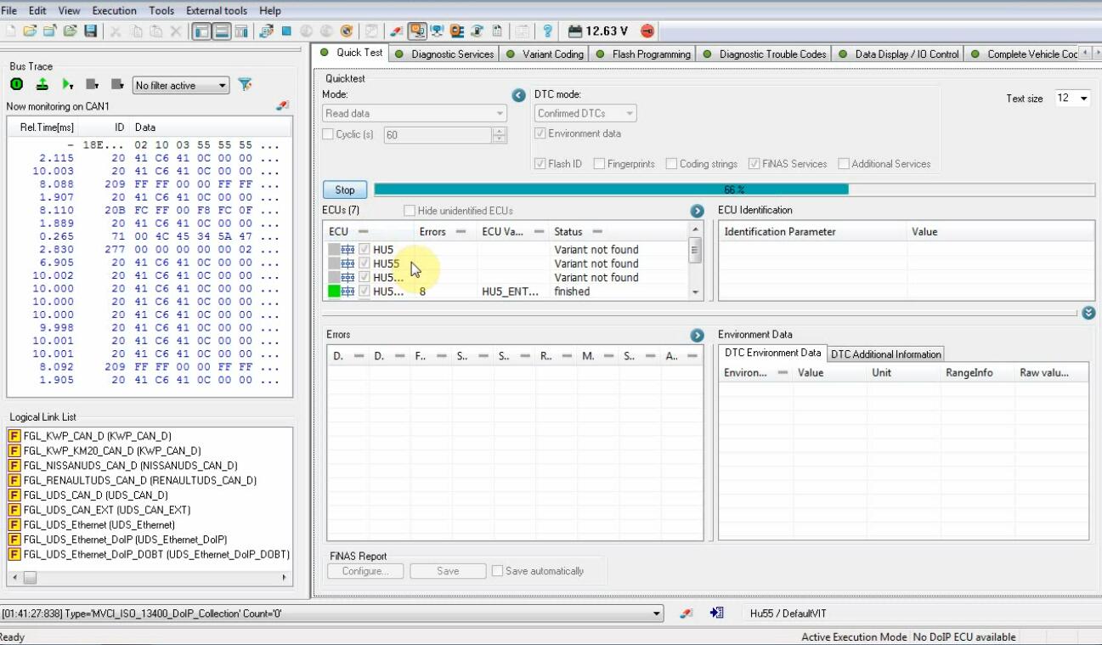This screenshot has height=645, width=1102.
Task: Click the blue arrow next to ECUs list
Action: tap(697, 211)
